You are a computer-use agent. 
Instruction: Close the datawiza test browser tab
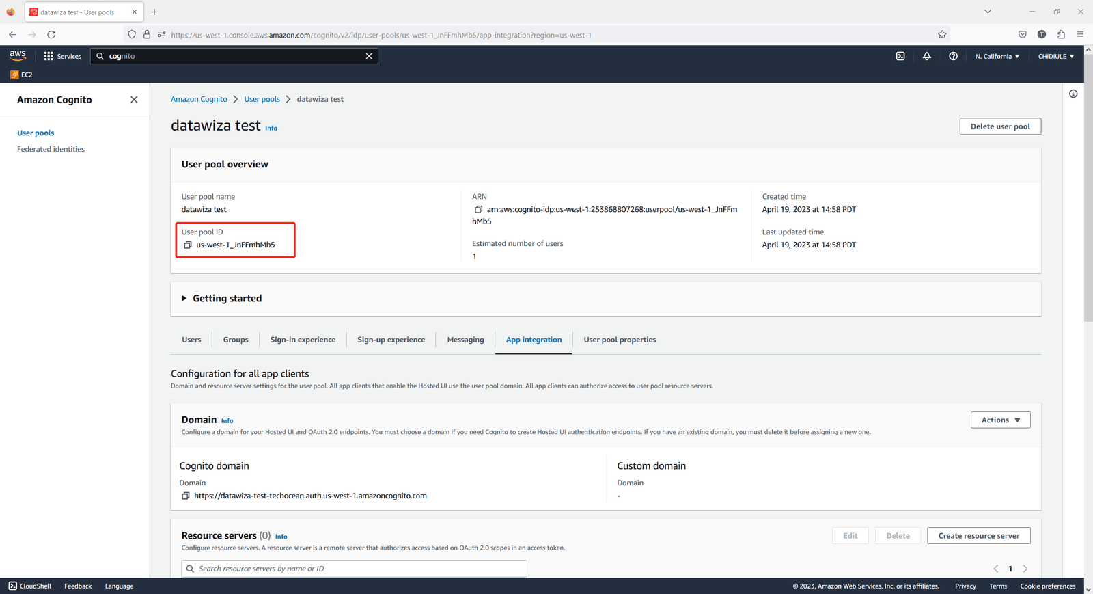click(135, 12)
